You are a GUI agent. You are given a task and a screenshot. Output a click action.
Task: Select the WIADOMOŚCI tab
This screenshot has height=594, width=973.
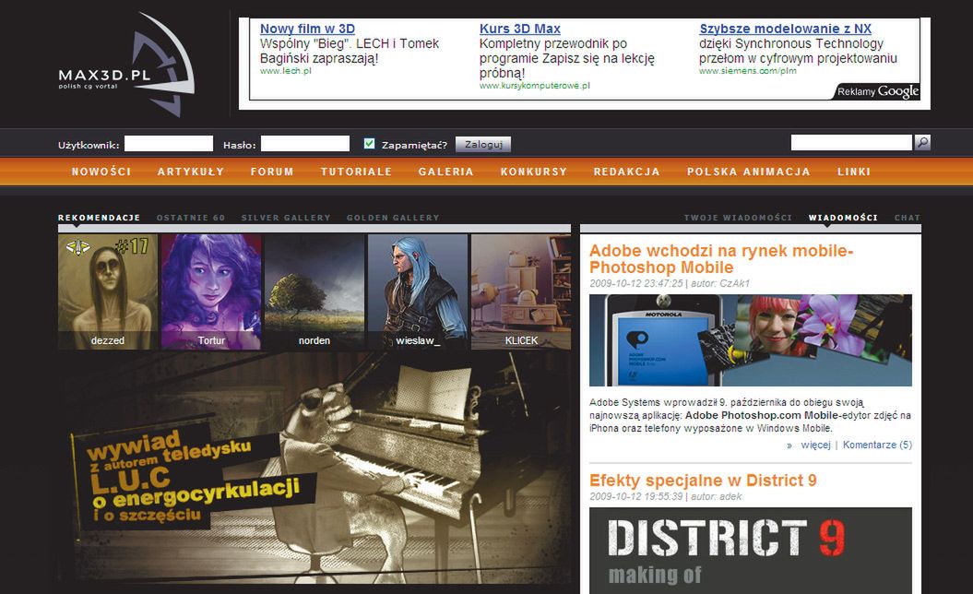pyautogui.click(x=843, y=218)
